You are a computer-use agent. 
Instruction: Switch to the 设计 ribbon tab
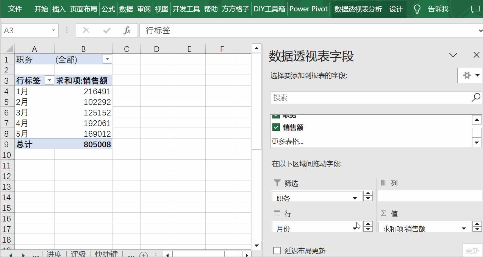396,9
